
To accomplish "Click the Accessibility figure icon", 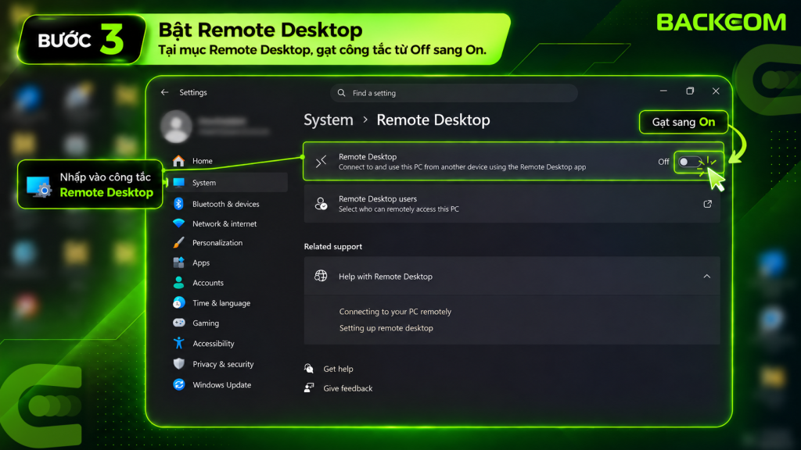I will 179,344.
